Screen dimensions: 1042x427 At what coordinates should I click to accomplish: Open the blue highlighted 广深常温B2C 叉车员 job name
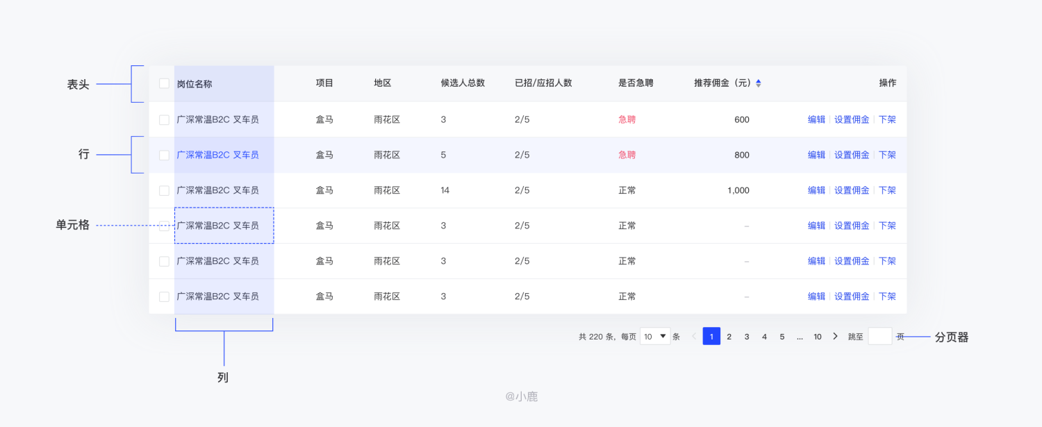pos(217,155)
